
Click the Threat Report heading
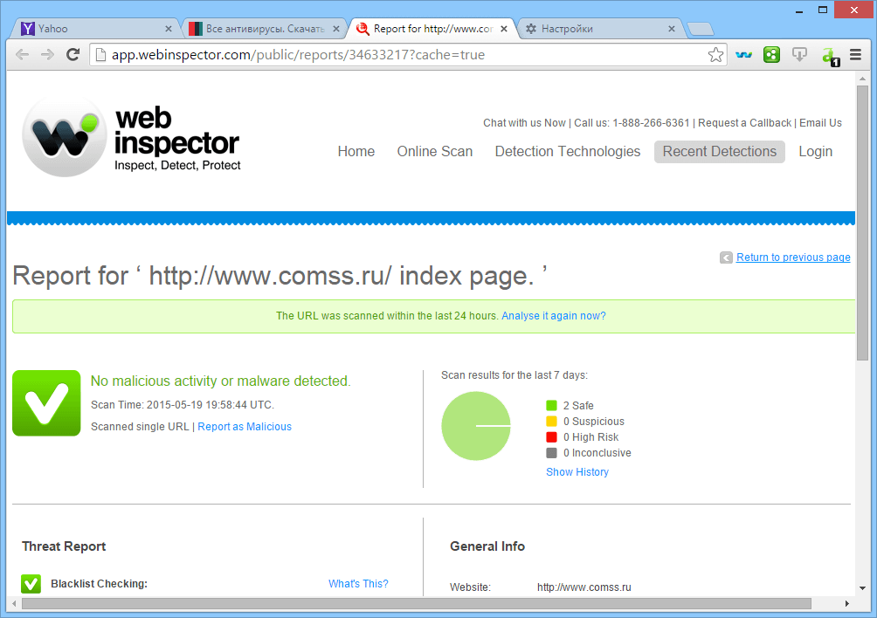[x=64, y=546]
